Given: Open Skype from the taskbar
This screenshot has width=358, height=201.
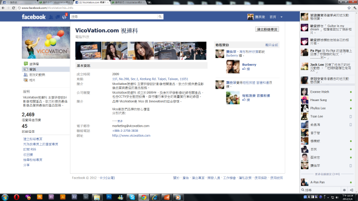Looking at the screenshot, I should pos(132,197).
